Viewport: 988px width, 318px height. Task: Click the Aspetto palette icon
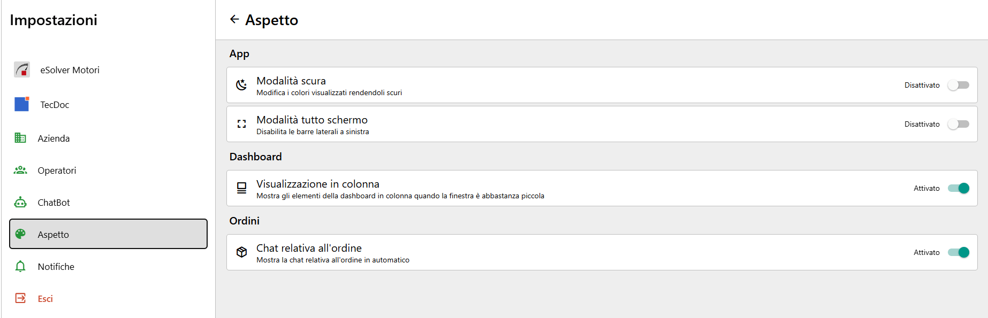[x=20, y=234]
